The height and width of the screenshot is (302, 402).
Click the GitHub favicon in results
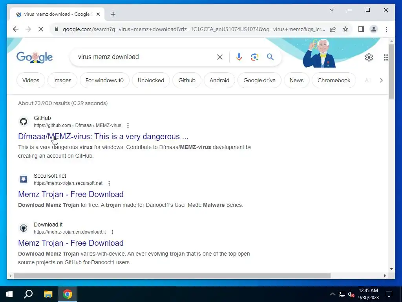pyautogui.click(x=24, y=122)
